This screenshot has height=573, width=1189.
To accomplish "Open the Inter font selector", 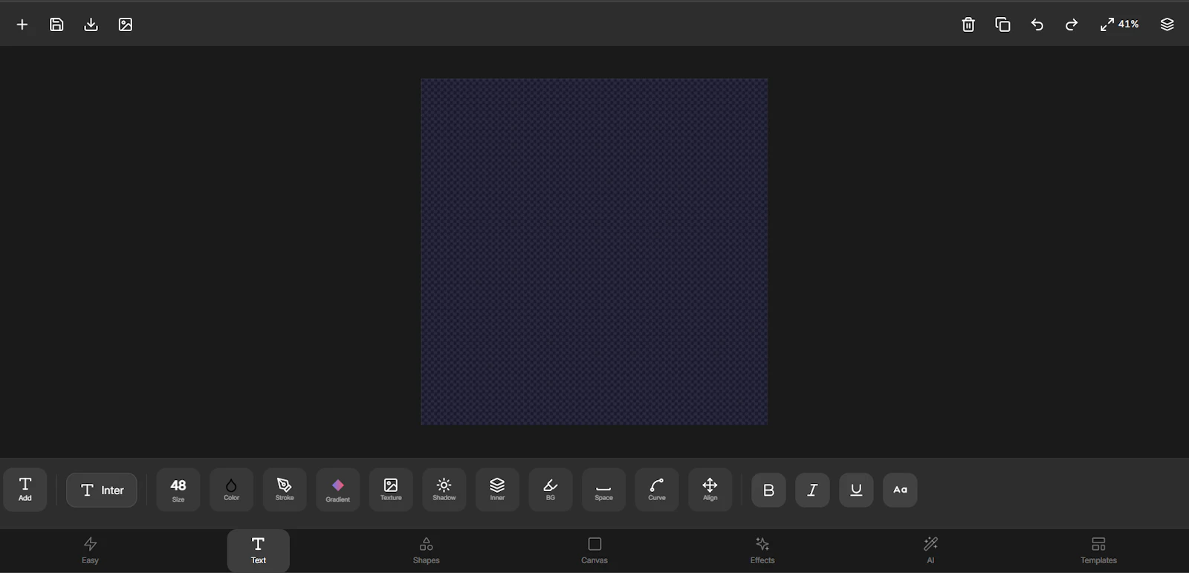I will click(102, 491).
